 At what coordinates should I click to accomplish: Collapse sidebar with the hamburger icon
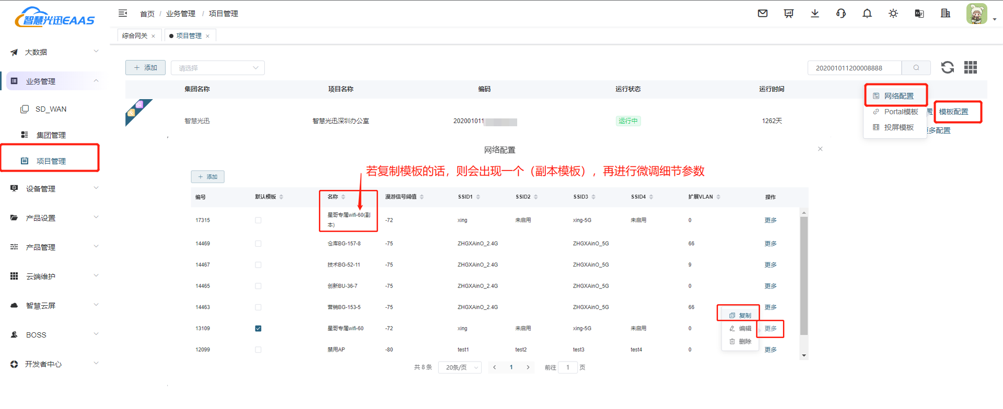[x=123, y=14]
